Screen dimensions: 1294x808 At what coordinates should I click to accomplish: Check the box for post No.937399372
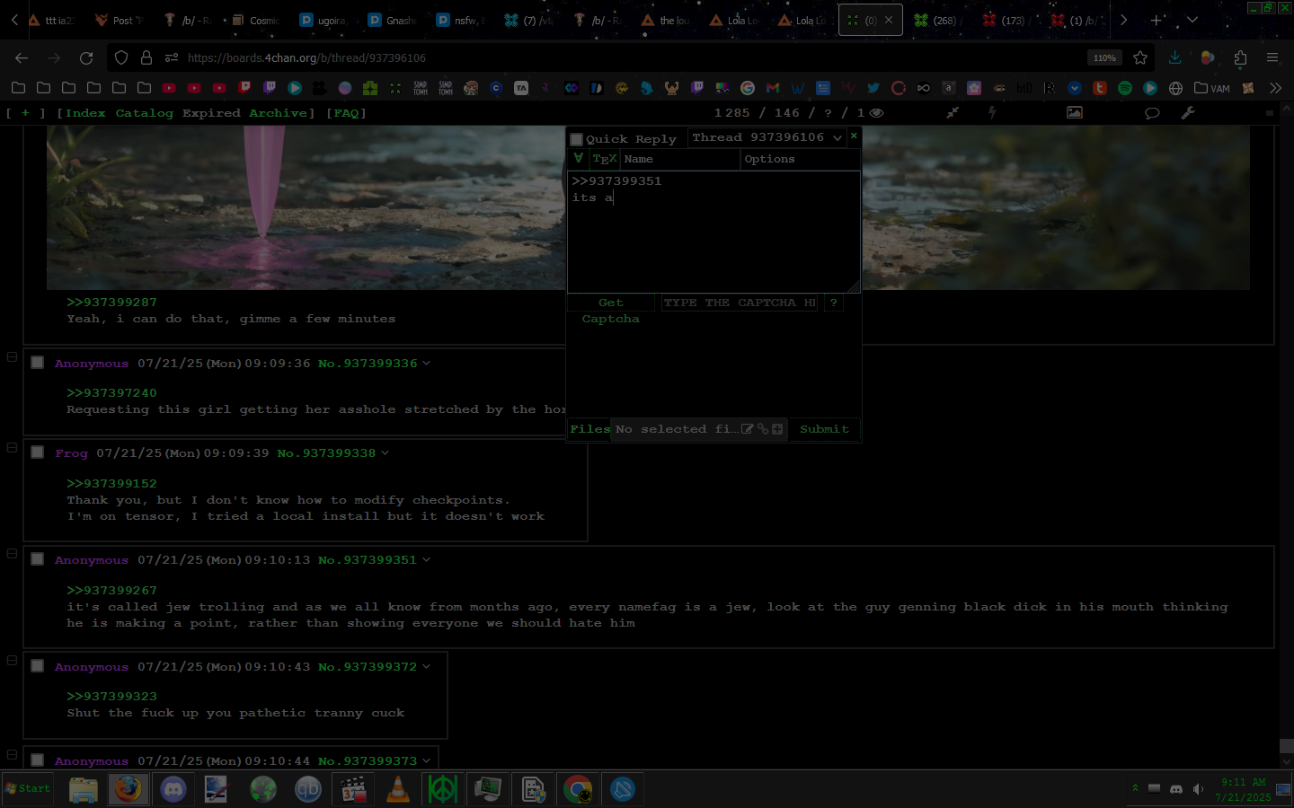[38, 666]
